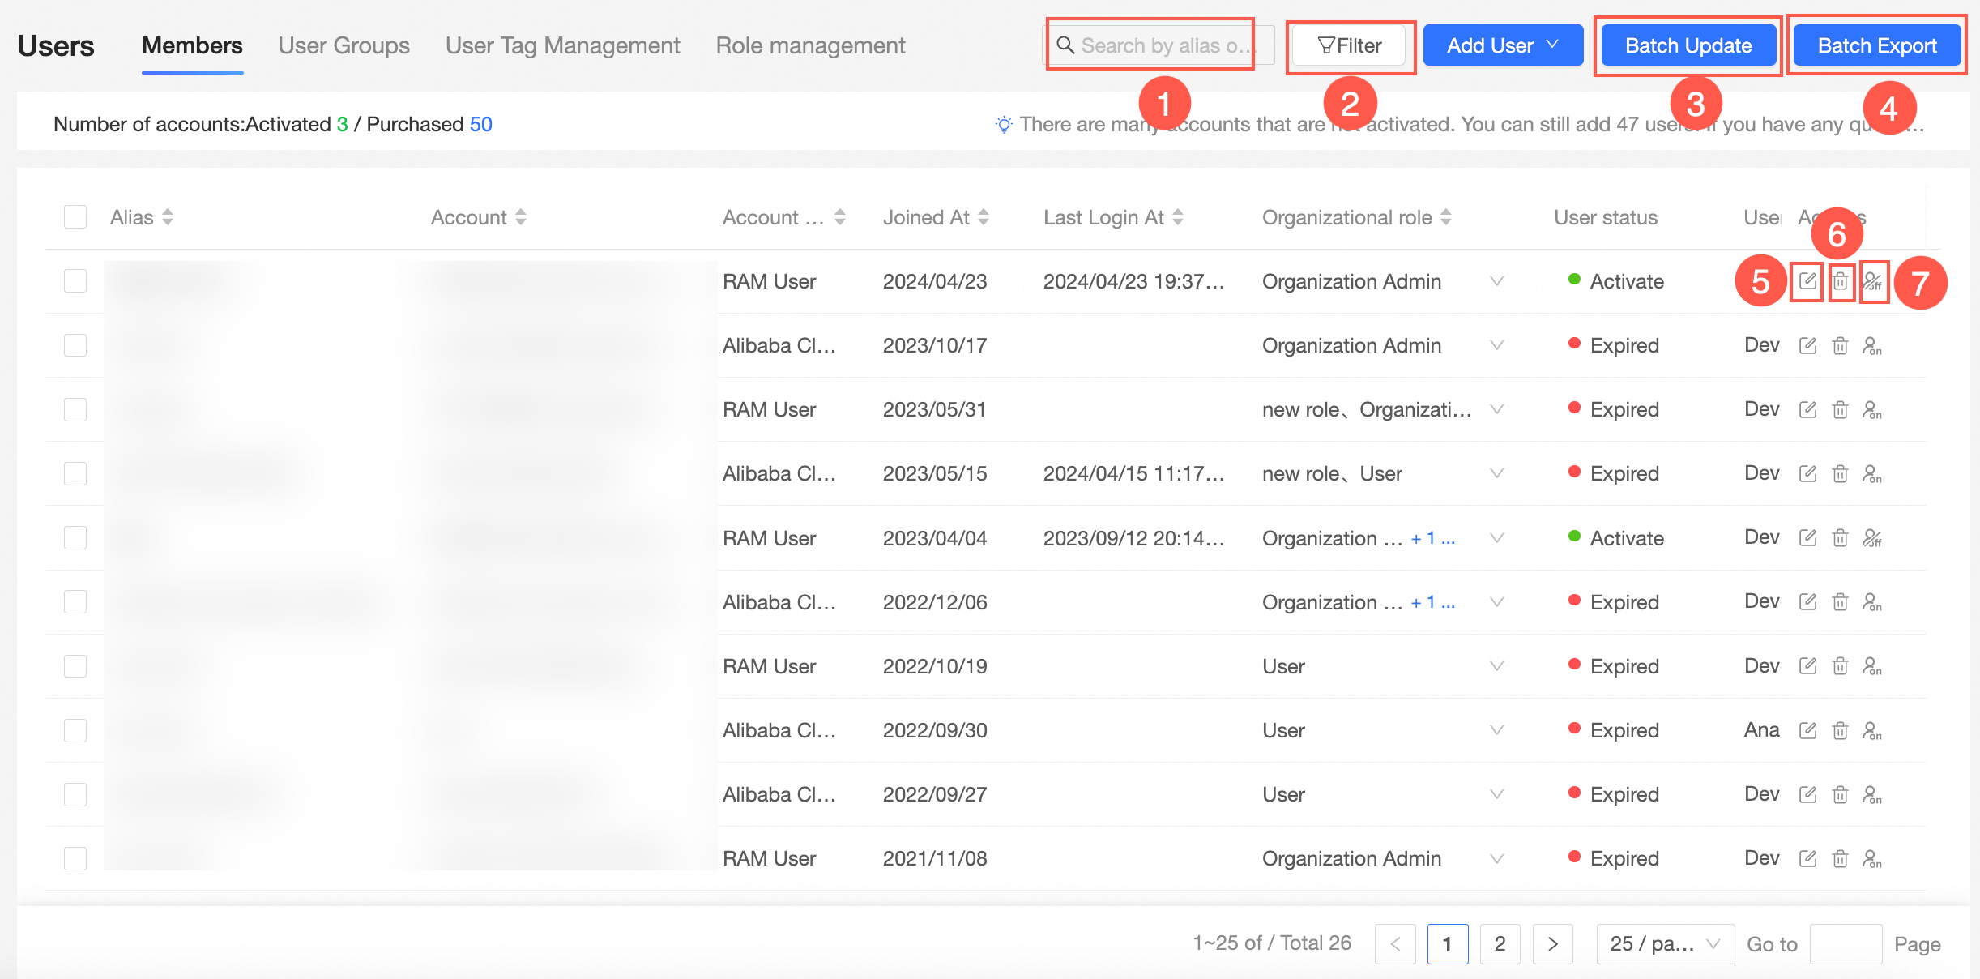Click the edit icon in the 2022/09/30 row
This screenshot has height=979, width=1980.
coord(1807,731)
